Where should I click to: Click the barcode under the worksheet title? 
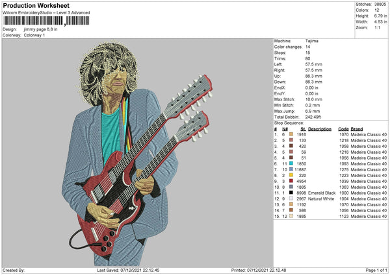(46, 21)
